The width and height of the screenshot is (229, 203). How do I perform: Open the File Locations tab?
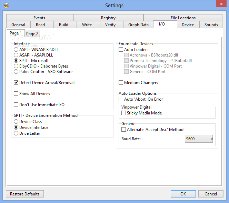click(183, 18)
